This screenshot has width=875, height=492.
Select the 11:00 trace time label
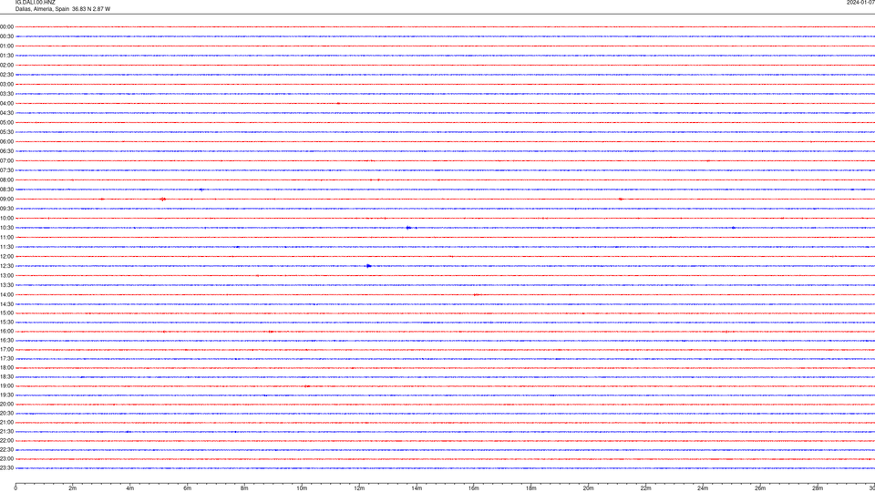[x=6, y=237]
